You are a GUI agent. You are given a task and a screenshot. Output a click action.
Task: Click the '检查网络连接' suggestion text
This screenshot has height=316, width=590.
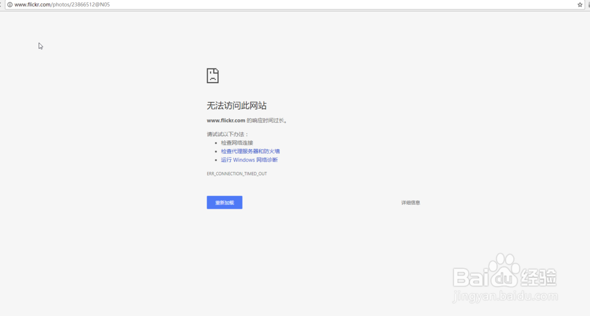tap(237, 143)
